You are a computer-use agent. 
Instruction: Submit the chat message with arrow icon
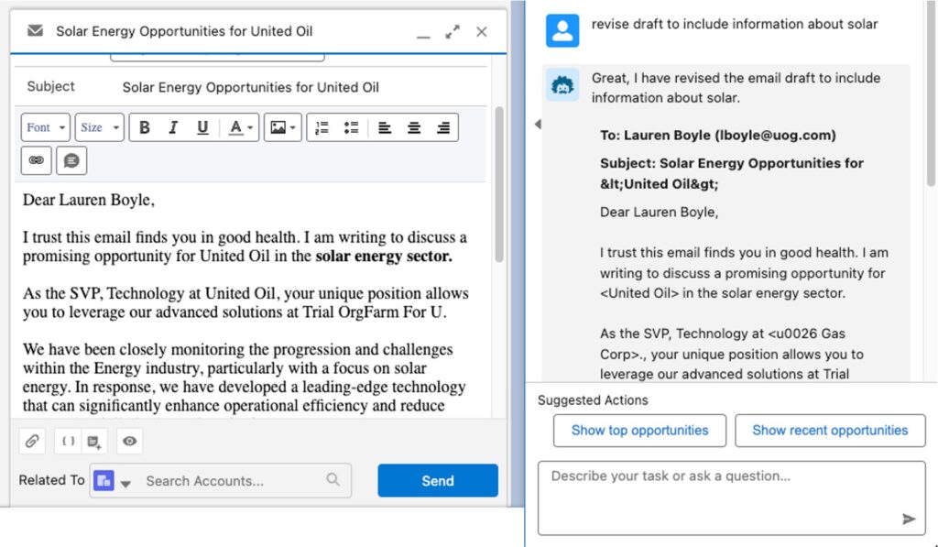coord(909,519)
